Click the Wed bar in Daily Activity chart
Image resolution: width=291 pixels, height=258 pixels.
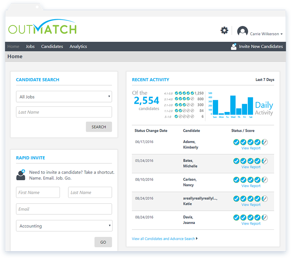(x=233, y=105)
